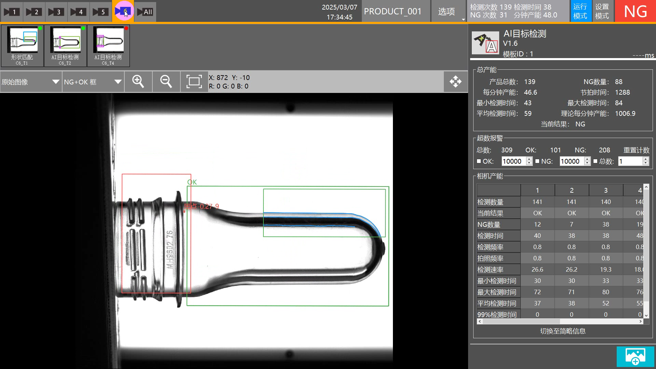Image resolution: width=656 pixels, height=369 pixels.
Task: Select camera 1 button
Action: tap(11, 12)
